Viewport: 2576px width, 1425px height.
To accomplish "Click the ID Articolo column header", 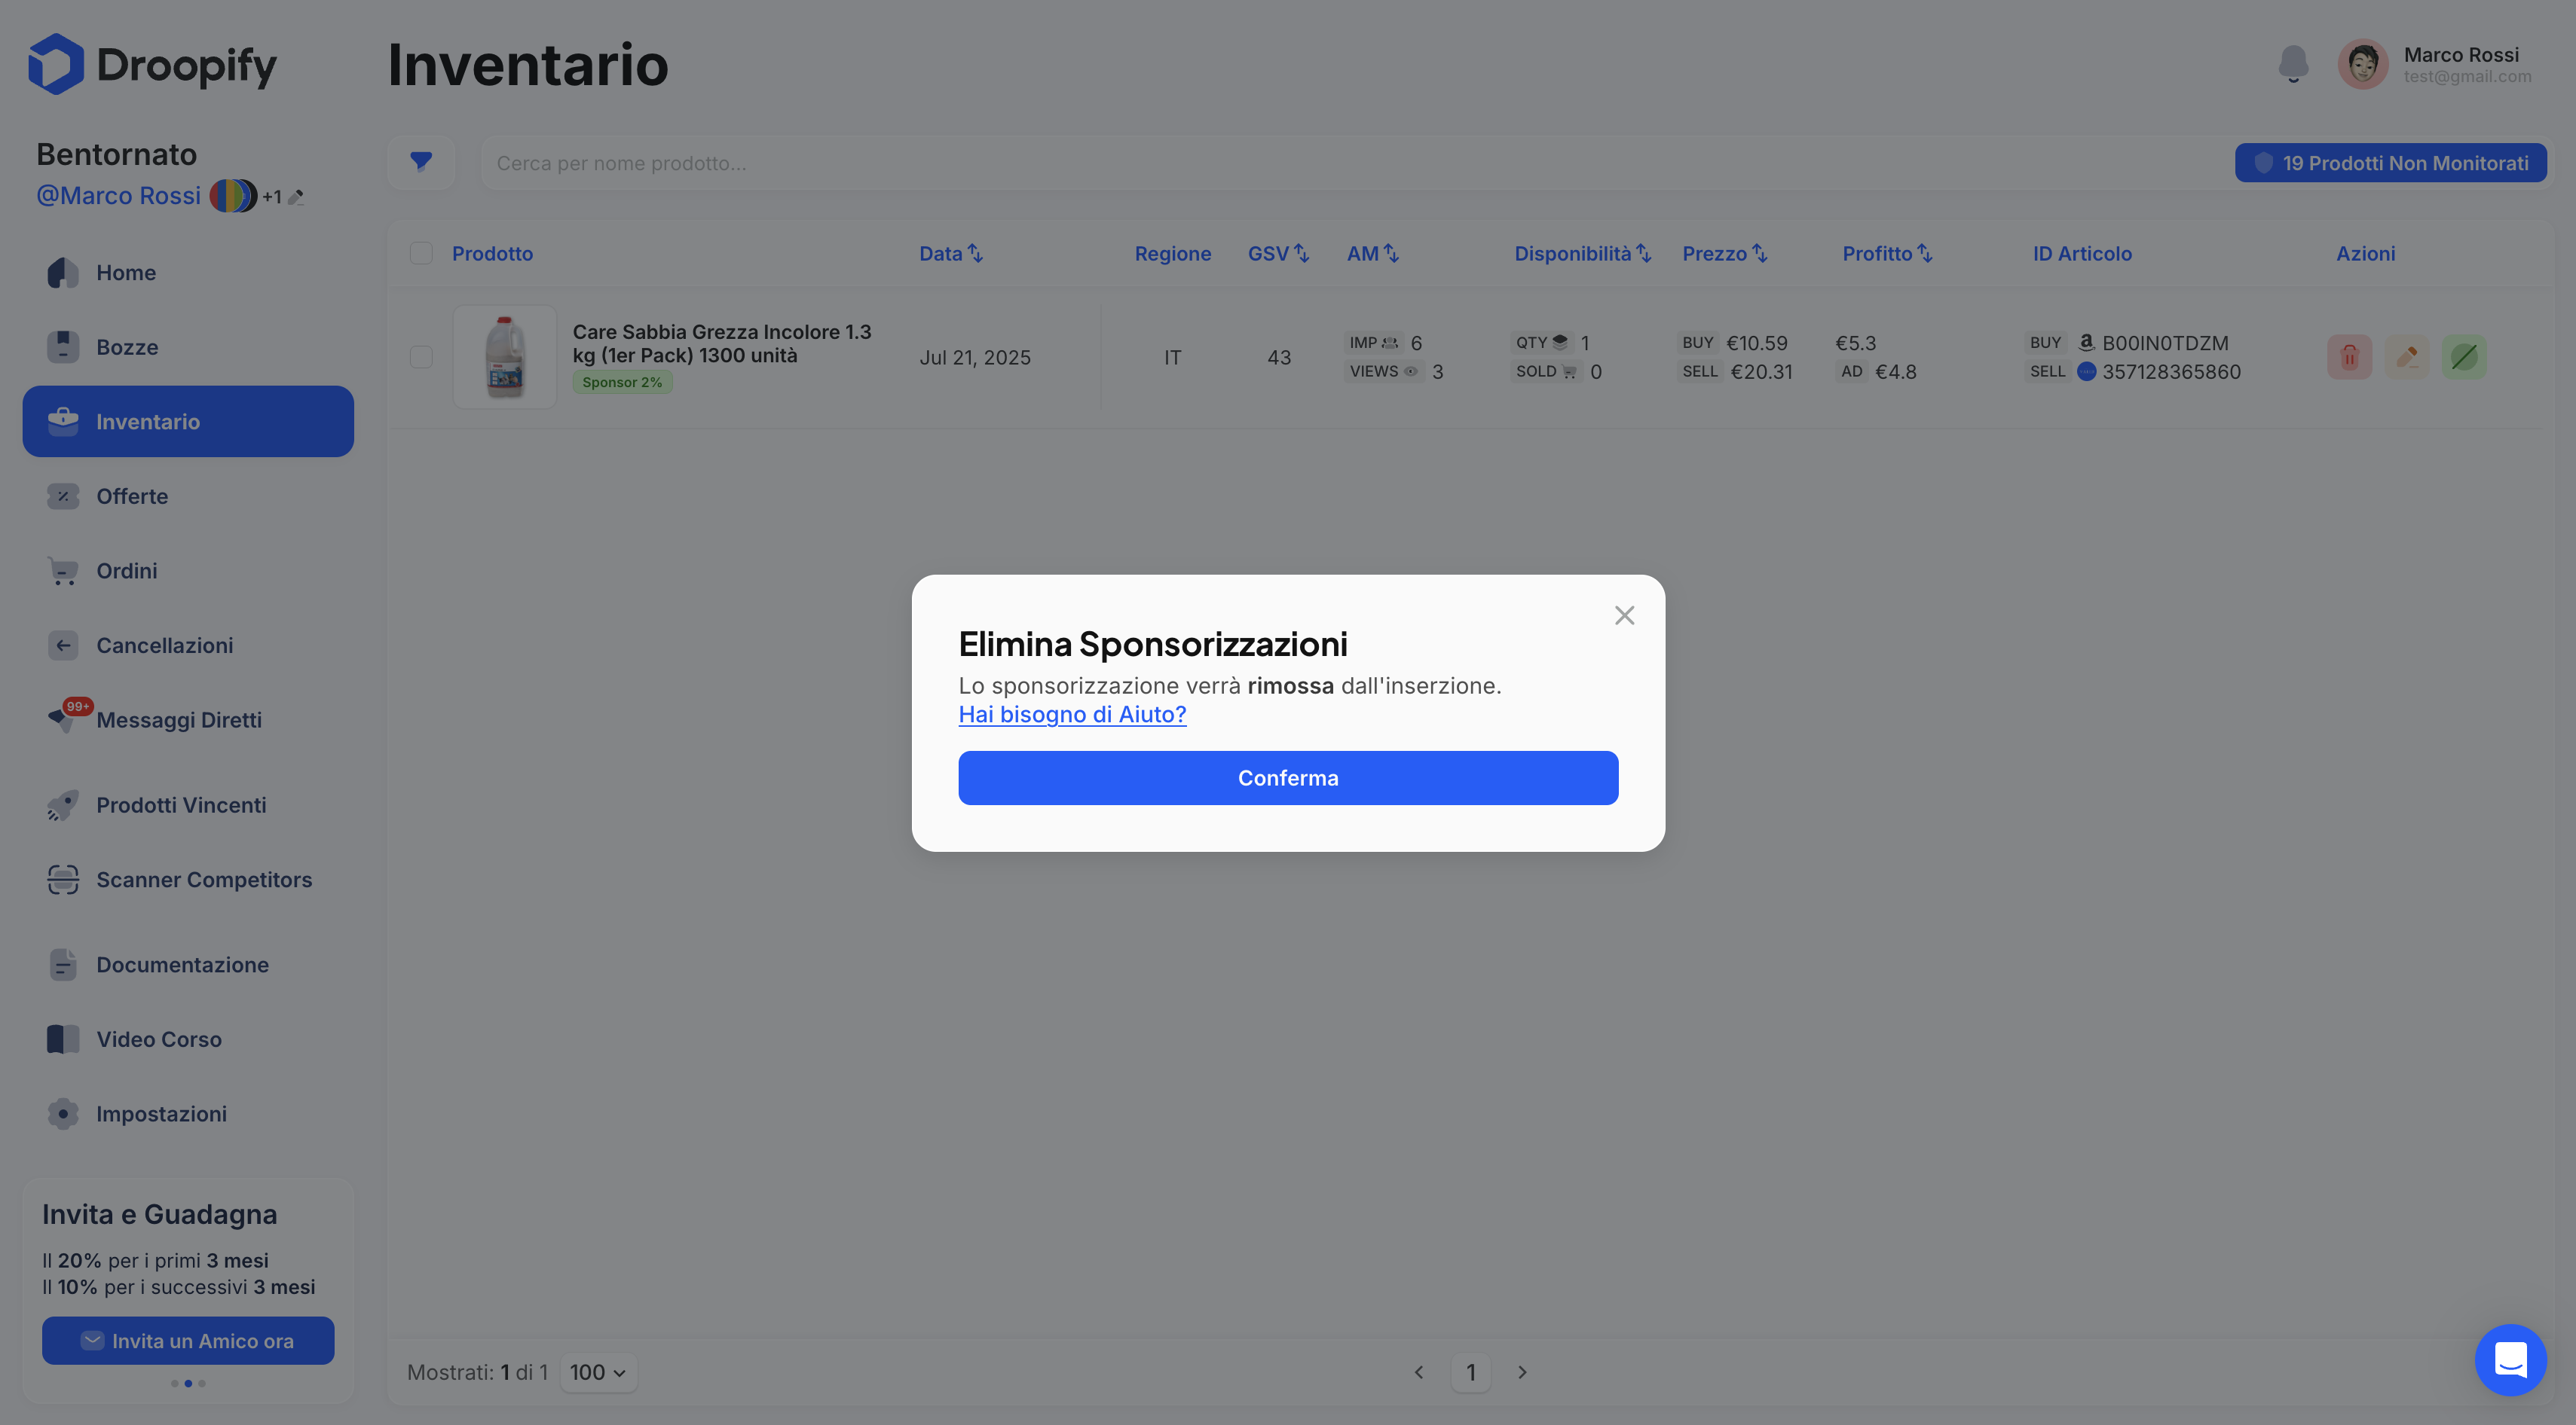I will click(x=2082, y=254).
